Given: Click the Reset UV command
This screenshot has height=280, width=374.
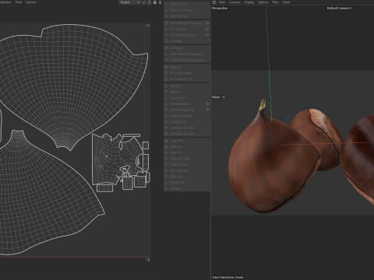Looking at the screenshot, I should pos(187,152).
